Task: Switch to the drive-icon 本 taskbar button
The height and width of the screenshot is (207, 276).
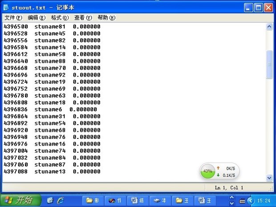Action: click(x=160, y=200)
